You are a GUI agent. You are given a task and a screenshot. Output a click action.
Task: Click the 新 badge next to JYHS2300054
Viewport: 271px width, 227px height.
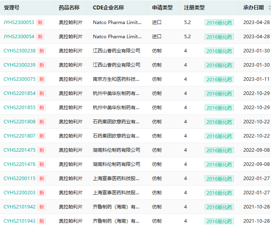[x=40, y=37]
